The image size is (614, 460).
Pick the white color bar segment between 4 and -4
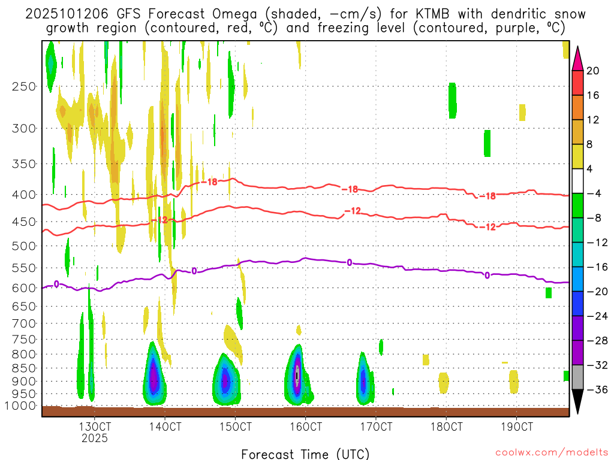pyautogui.click(x=578, y=181)
